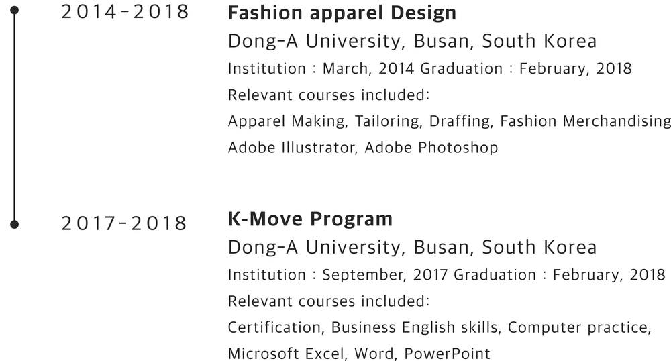Click the second Relevant courses included label
The height and width of the screenshot is (361, 671).
329,301
